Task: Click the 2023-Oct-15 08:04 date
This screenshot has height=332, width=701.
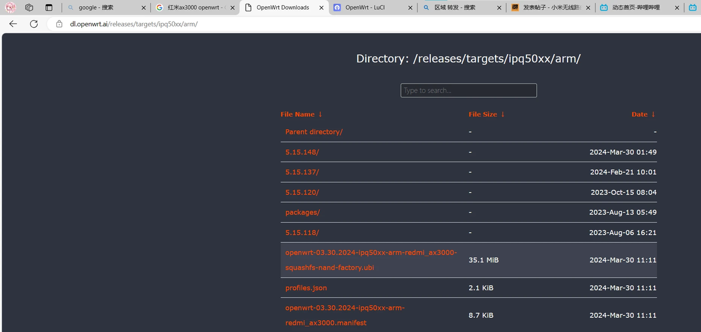Action: click(x=623, y=192)
